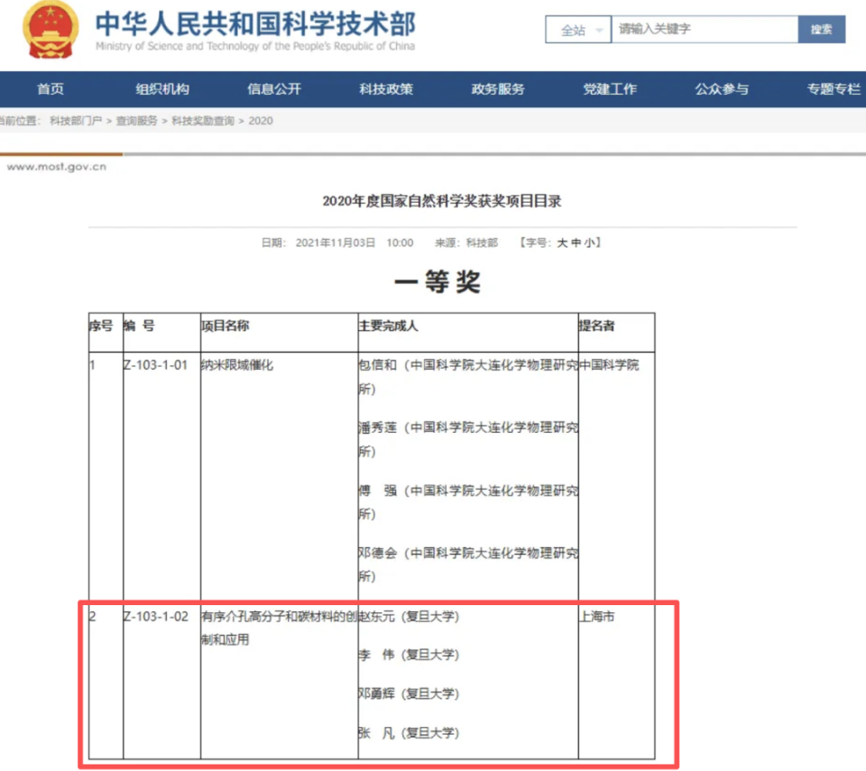Select 中 medium font size option
This screenshot has height=771, width=866.
click(x=576, y=242)
